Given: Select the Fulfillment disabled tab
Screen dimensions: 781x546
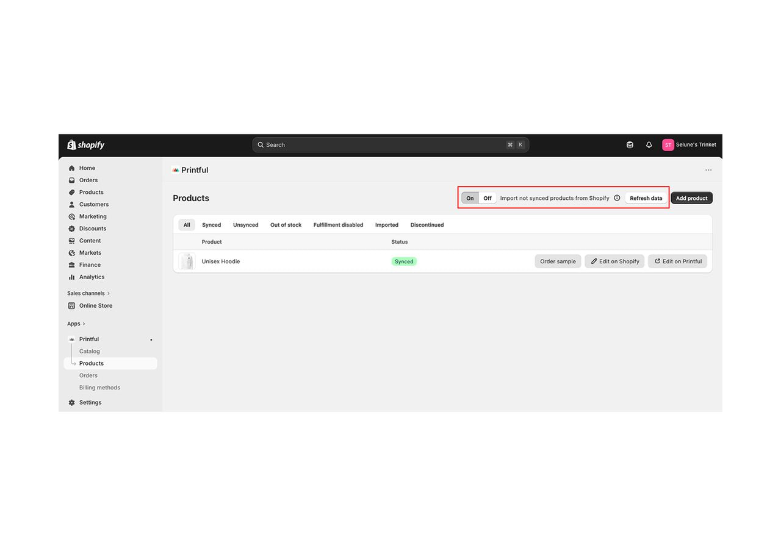Looking at the screenshot, I should pyautogui.click(x=339, y=225).
